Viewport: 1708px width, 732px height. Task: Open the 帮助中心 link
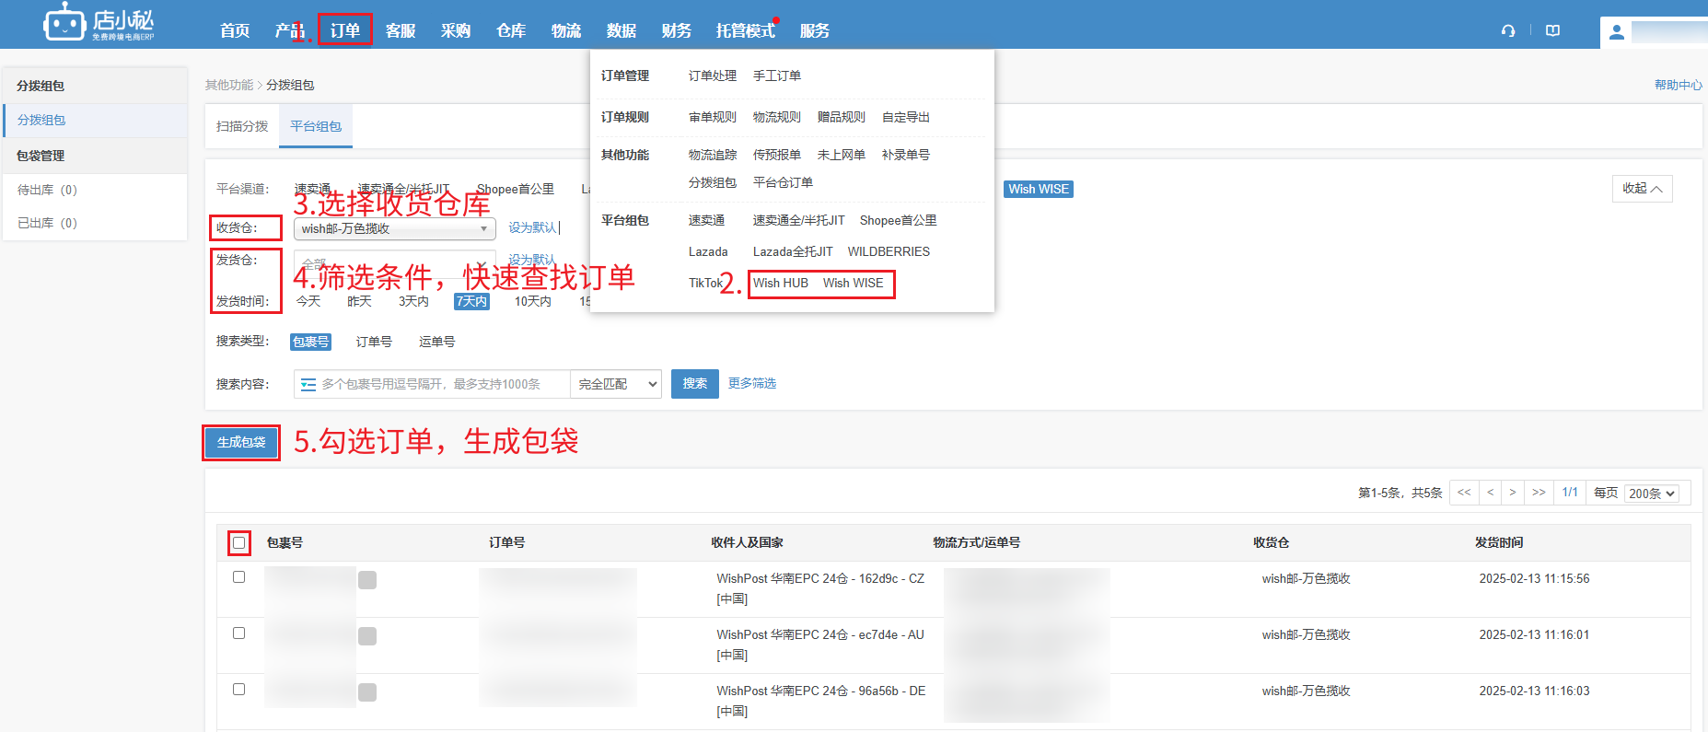tap(1678, 85)
